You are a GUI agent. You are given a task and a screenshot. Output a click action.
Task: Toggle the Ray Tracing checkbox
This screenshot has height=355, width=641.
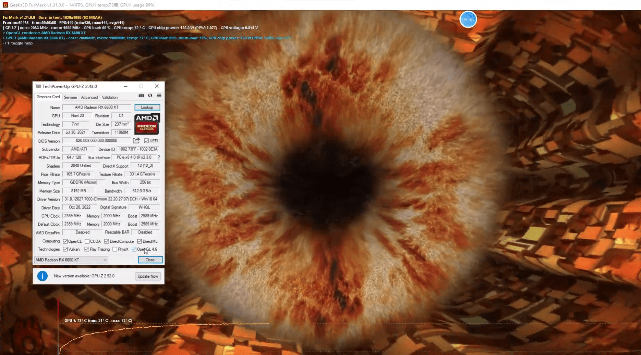coord(87,249)
